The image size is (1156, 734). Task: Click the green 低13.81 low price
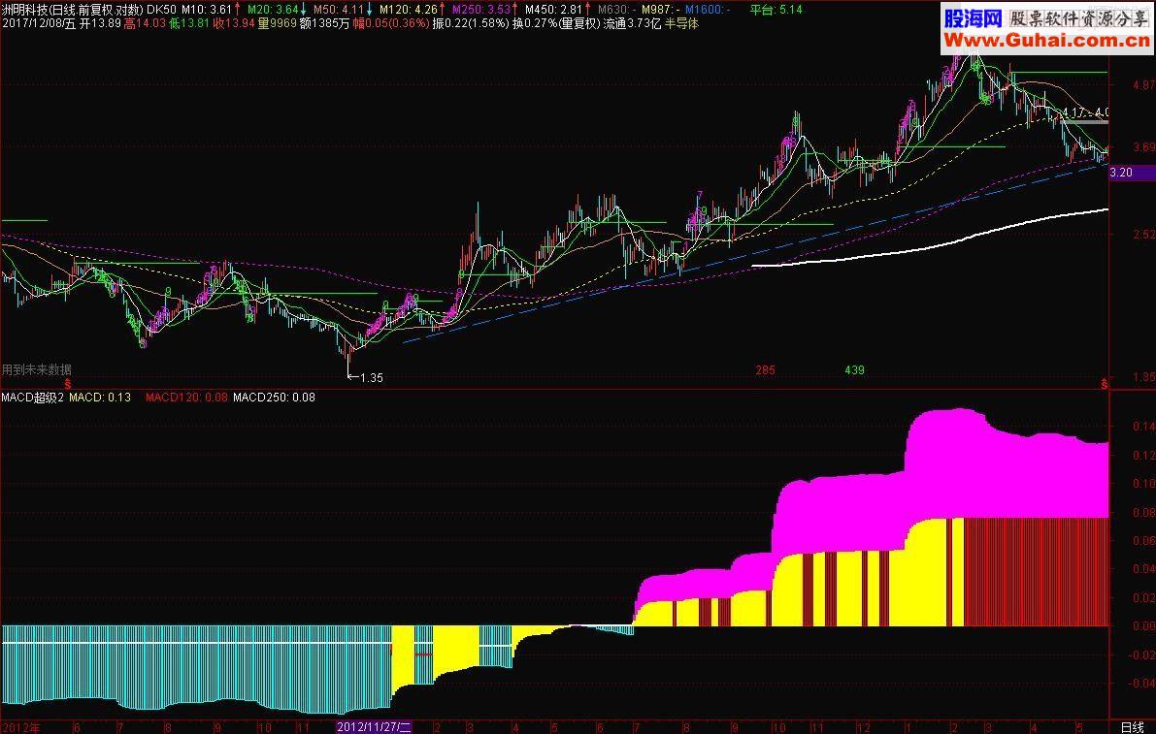click(x=188, y=23)
